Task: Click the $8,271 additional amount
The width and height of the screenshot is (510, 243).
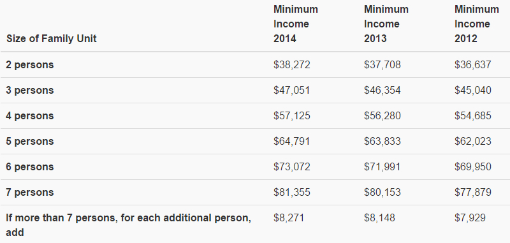Action: tap(289, 217)
